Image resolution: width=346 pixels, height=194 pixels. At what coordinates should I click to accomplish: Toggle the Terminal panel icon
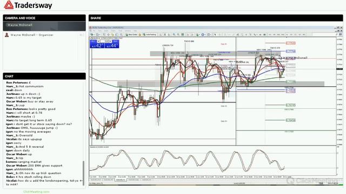117,34
